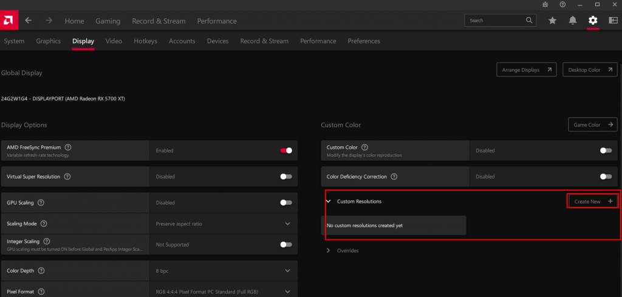The width and height of the screenshot is (622, 297).
Task: Click the help icon beside Virtual Super Resolution
Action: [67, 177]
